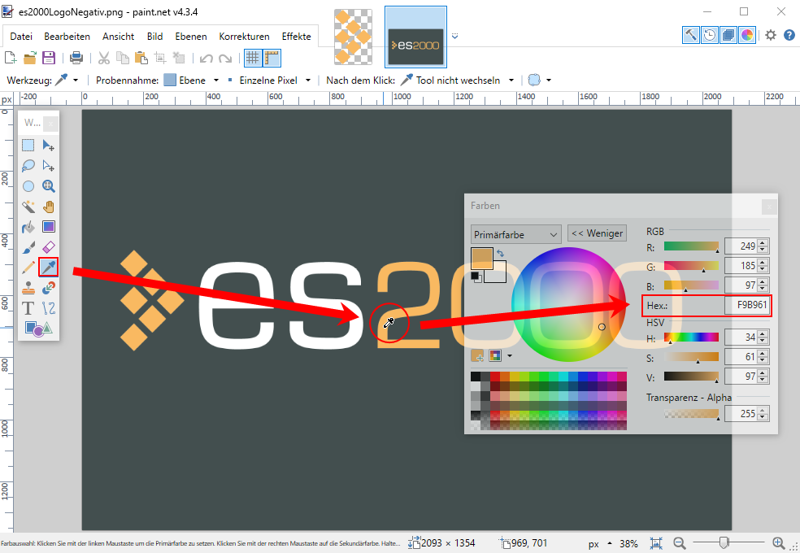Add current color to palette
This screenshot has width=800, height=553.
tap(477, 355)
